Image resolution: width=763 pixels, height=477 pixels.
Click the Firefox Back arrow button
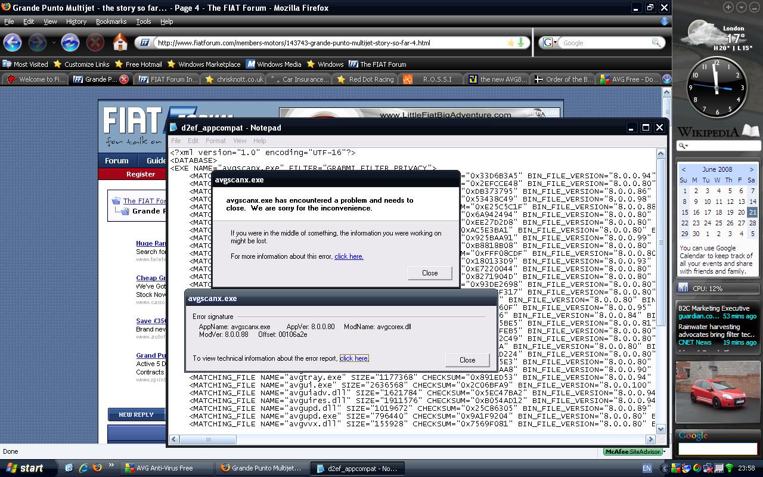tap(13, 42)
